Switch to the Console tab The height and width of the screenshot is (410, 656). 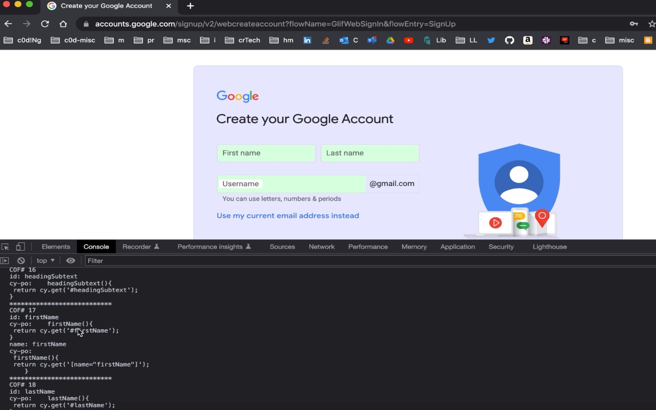96,247
